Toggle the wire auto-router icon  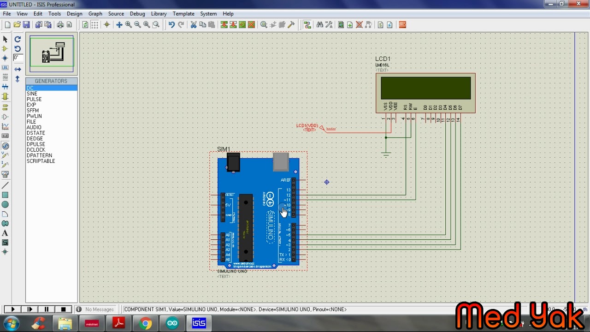point(307,25)
